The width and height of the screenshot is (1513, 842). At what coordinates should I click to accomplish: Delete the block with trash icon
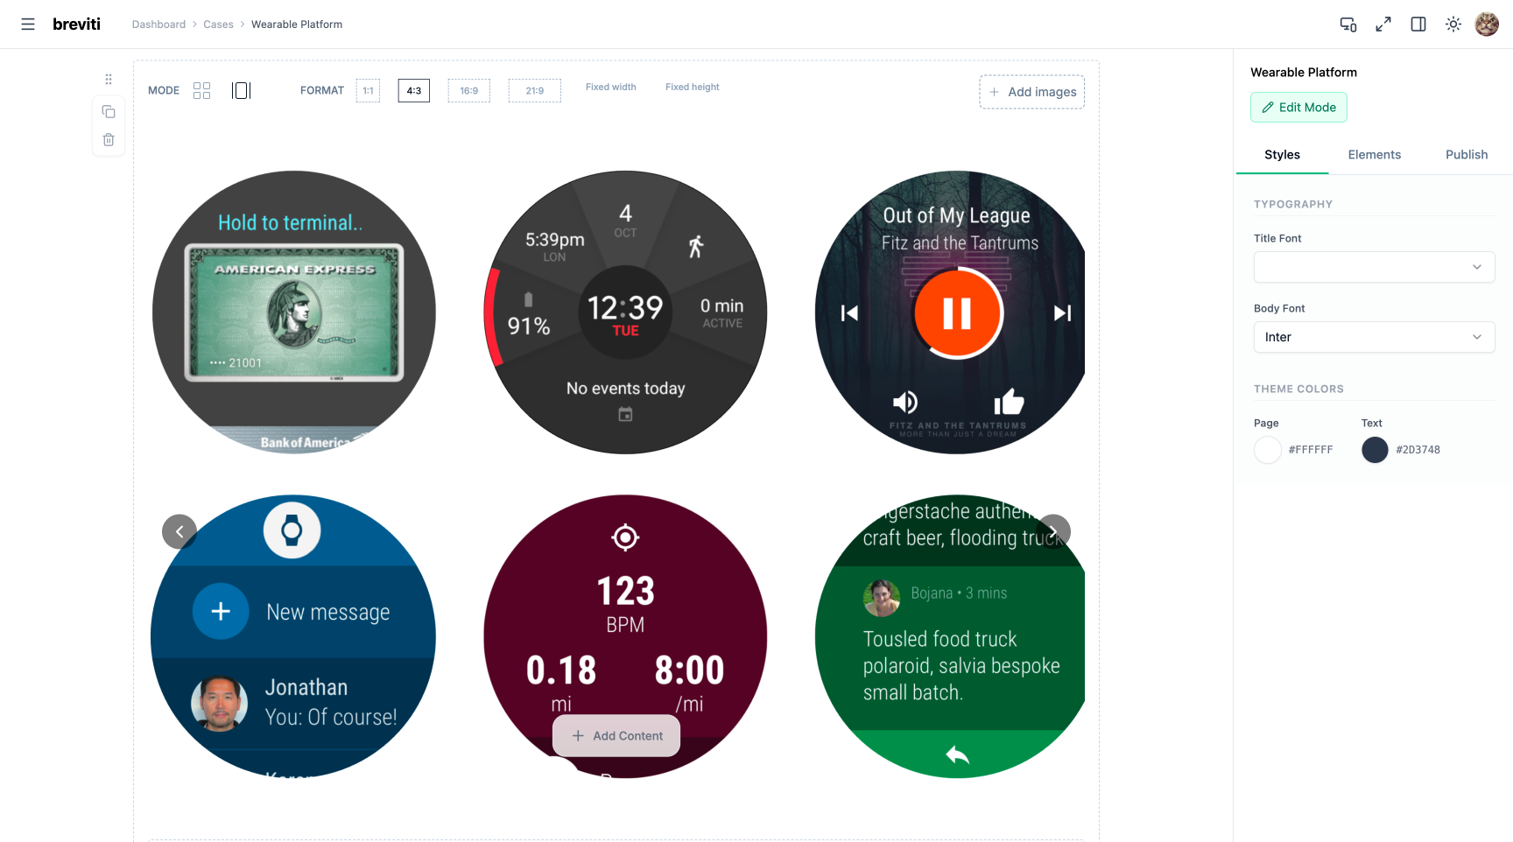(109, 140)
